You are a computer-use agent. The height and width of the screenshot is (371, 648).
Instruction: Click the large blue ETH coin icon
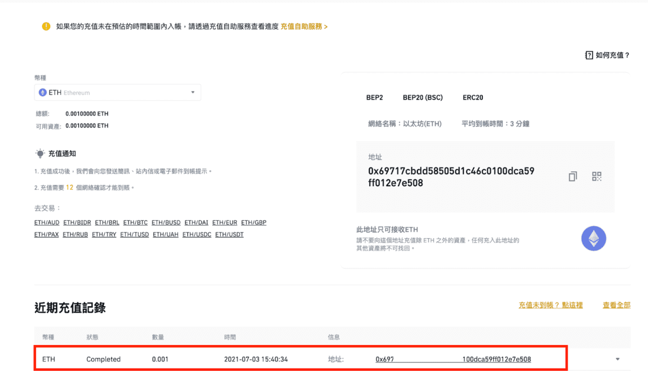click(x=593, y=238)
